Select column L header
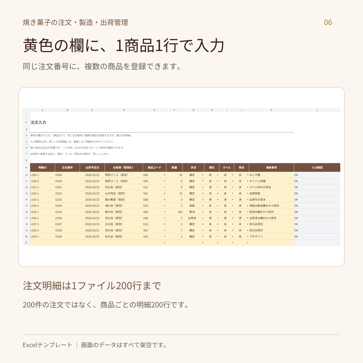This screenshot has width=363, height=363. 317,110
